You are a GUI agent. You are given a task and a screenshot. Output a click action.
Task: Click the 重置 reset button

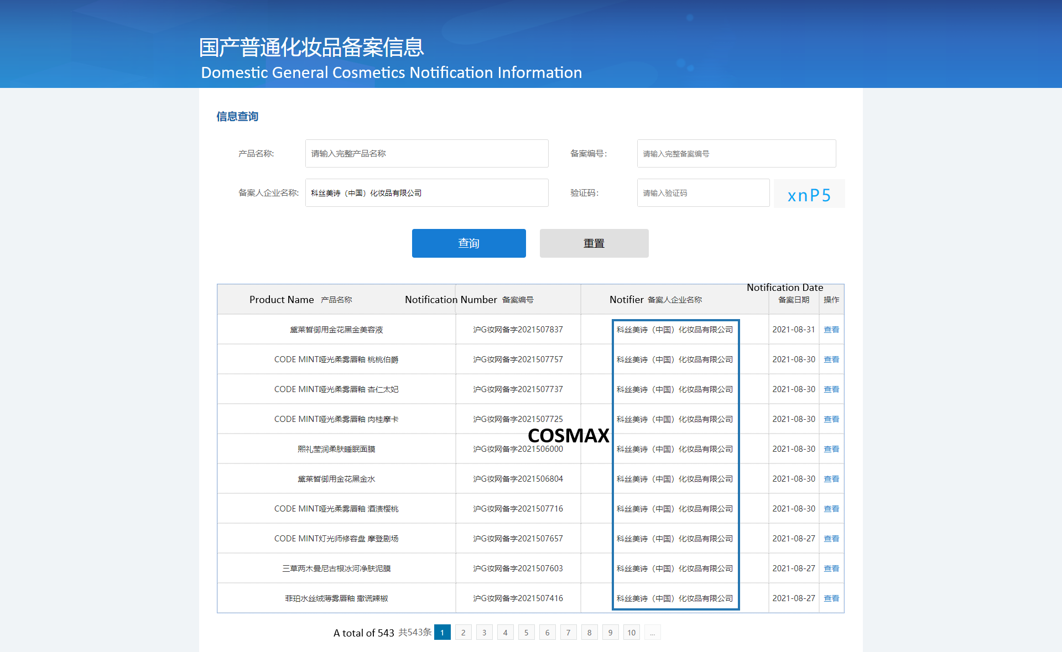[x=594, y=243]
